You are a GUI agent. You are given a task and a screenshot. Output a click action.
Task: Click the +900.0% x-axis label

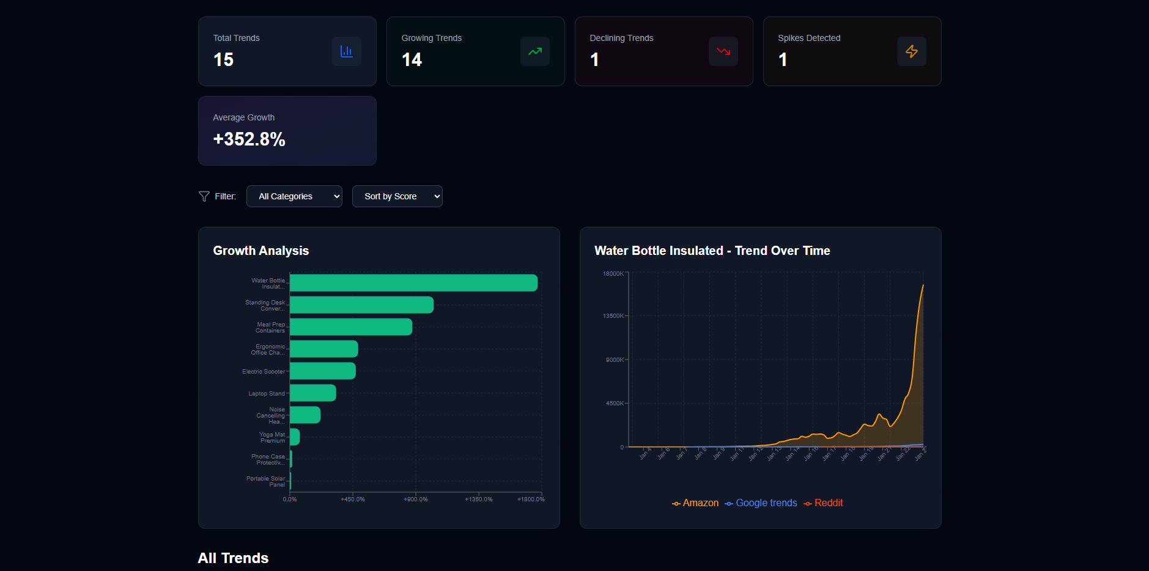click(x=416, y=499)
